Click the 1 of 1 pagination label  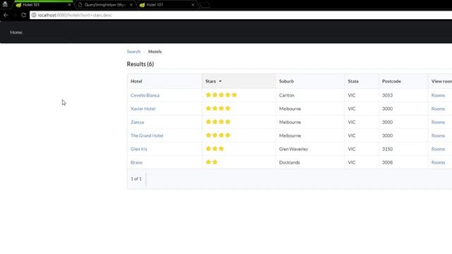pos(136,179)
